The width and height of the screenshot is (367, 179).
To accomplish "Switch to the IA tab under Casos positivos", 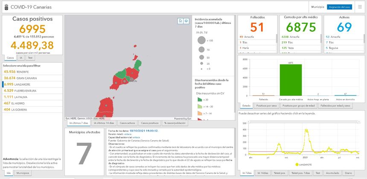I will click(20, 58).
